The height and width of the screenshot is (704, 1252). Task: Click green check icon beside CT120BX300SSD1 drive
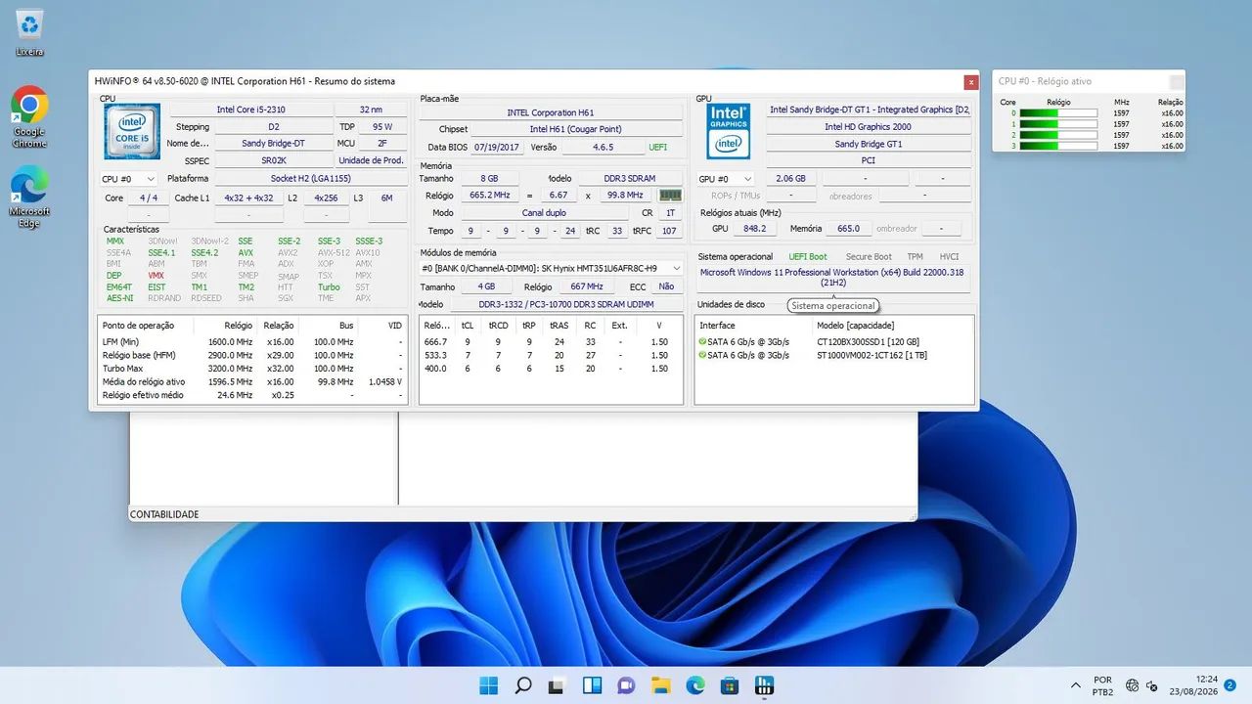pos(702,342)
